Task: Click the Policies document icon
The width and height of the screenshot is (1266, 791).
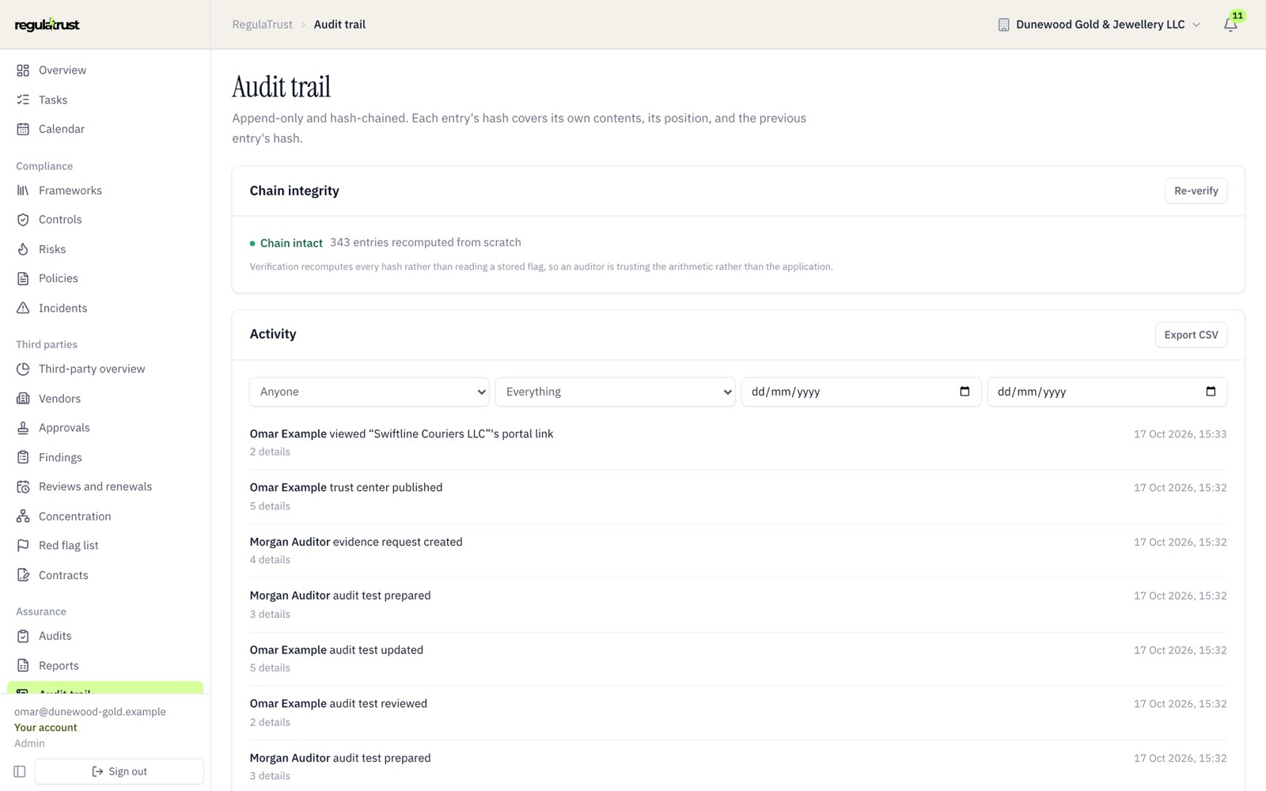Action: tap(23, 278)
